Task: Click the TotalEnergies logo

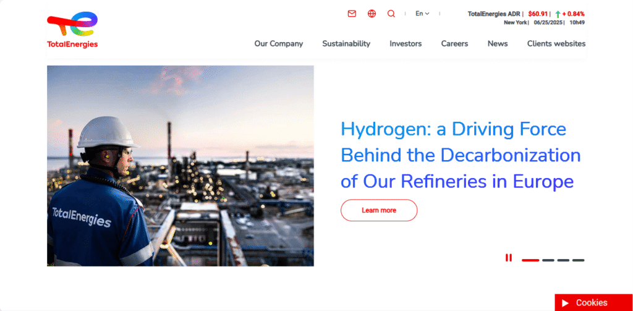Action: pos(73,30)
